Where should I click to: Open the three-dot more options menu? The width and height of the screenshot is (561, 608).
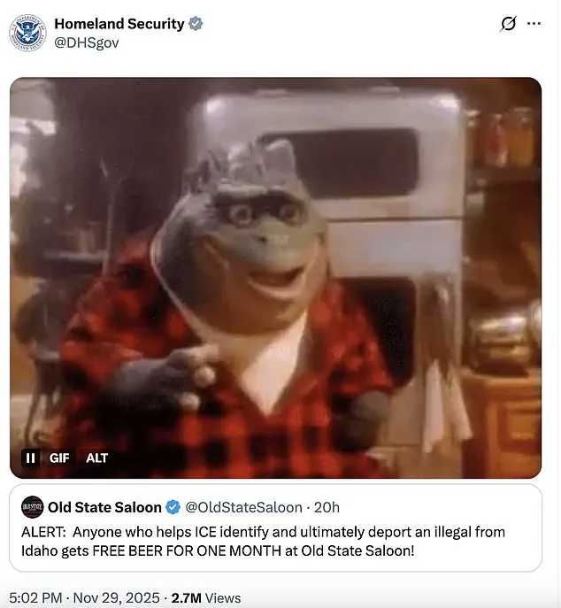pos(534,24)
